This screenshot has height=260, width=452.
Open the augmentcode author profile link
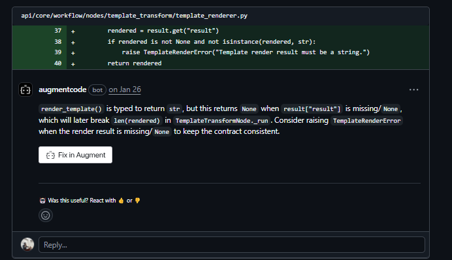click(x=63, y=89)
